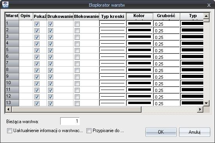
Task: Open line type selector for layer 4
Action: click(113, 44)
